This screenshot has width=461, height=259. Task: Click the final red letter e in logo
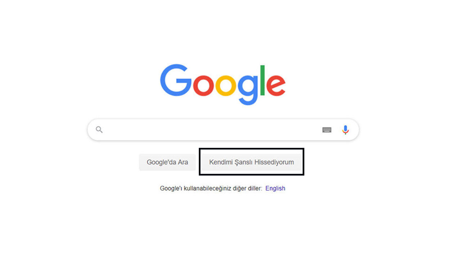click(x=276, y=85)
